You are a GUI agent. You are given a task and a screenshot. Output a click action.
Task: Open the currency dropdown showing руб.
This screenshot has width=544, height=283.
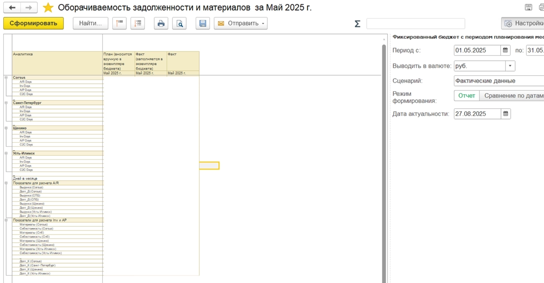(x=510, y=66)
